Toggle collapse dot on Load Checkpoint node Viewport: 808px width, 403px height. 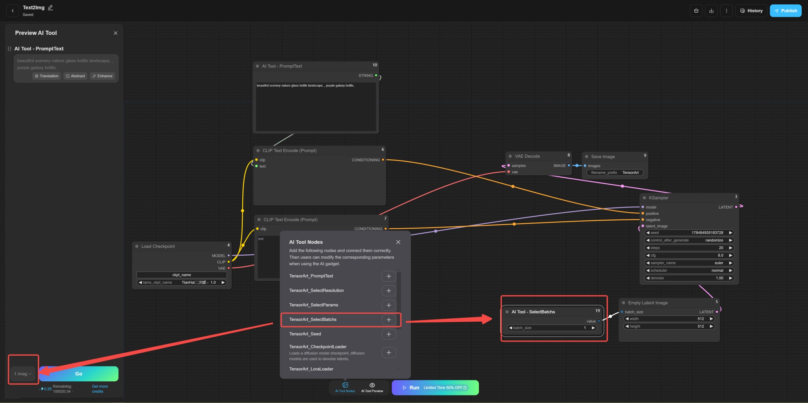tap(137, 246)
